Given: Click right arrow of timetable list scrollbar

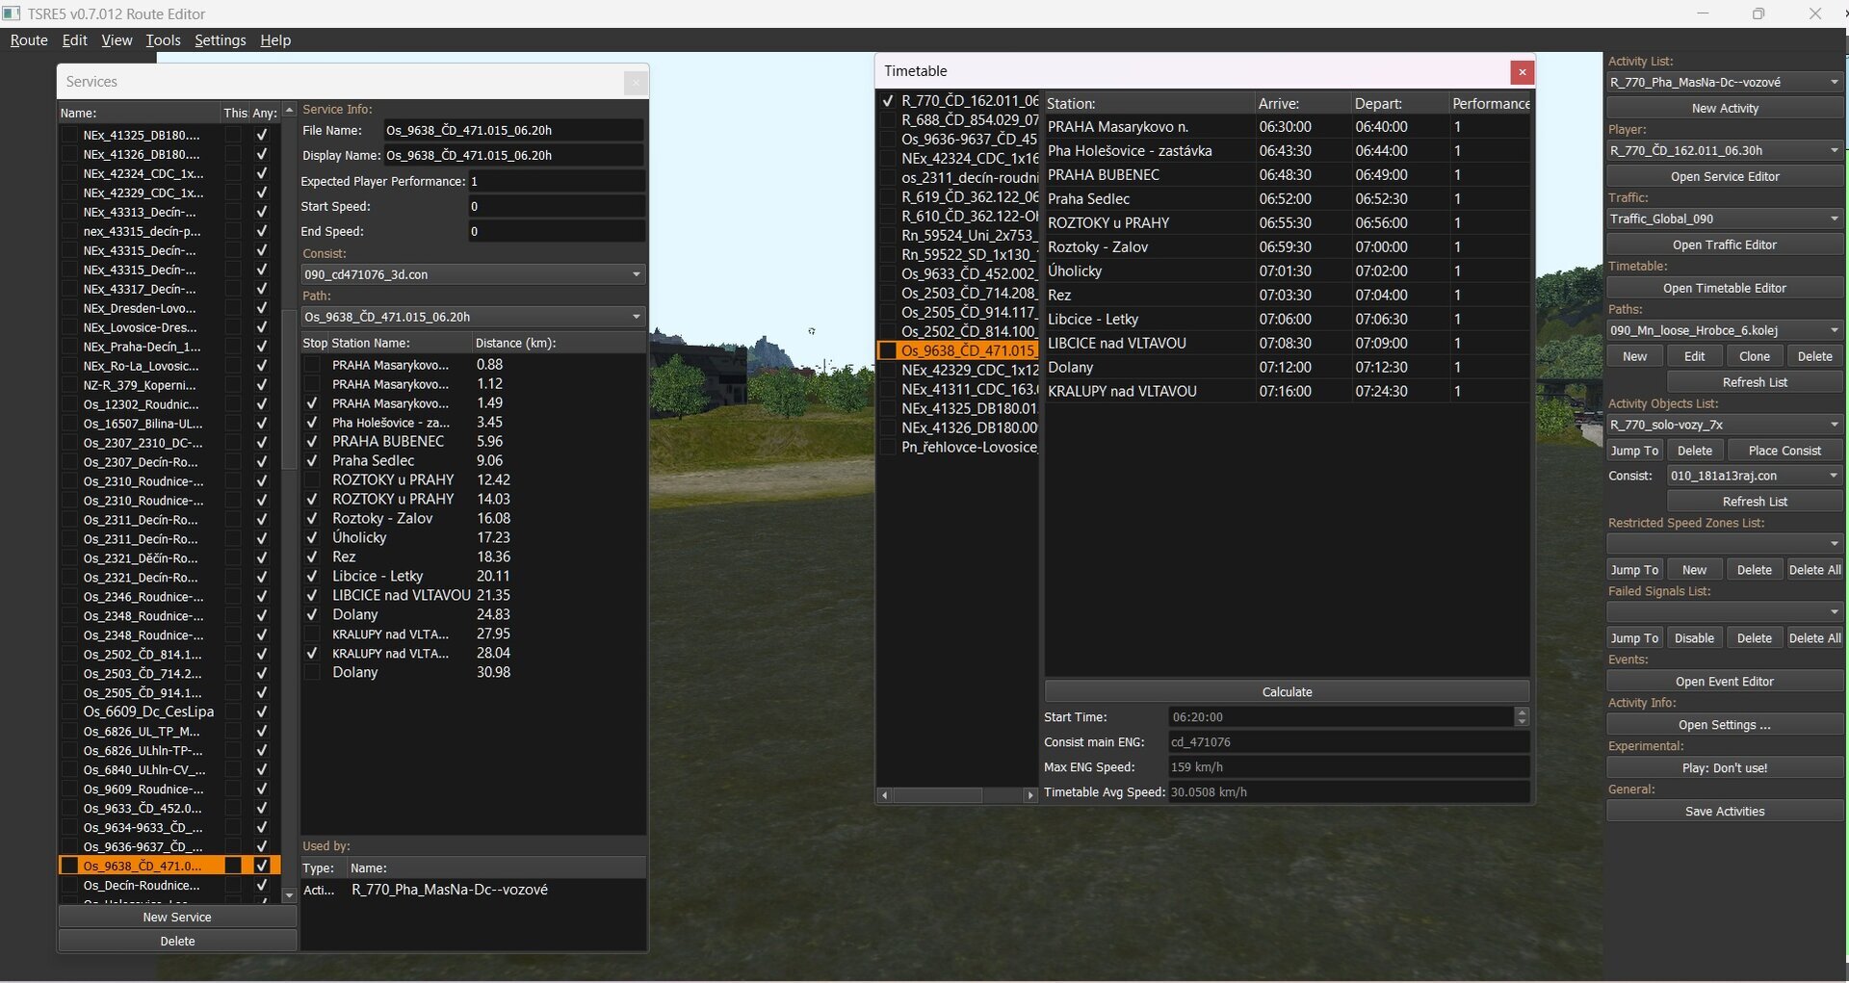Looking at the screenshot, I should point(1029,795).
